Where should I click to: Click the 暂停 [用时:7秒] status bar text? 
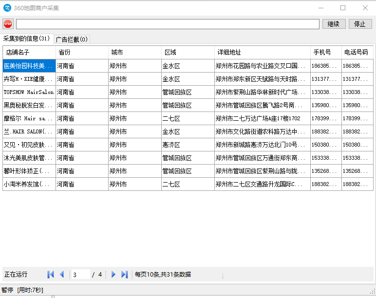tap(22, 290)
